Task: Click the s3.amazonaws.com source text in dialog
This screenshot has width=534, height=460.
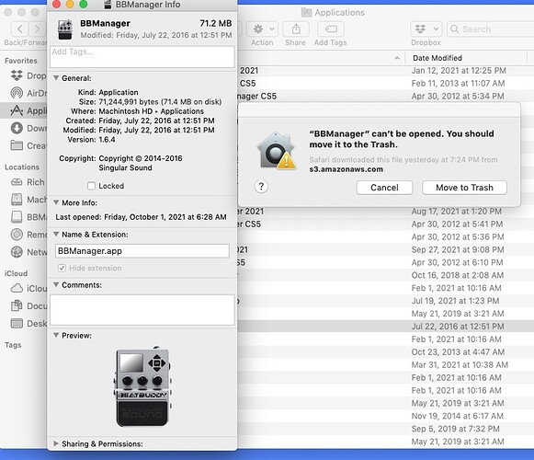Action: pos(346,169)
